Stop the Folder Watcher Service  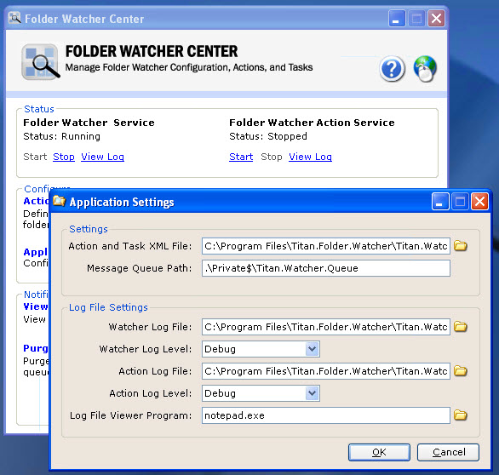[64, 157]
